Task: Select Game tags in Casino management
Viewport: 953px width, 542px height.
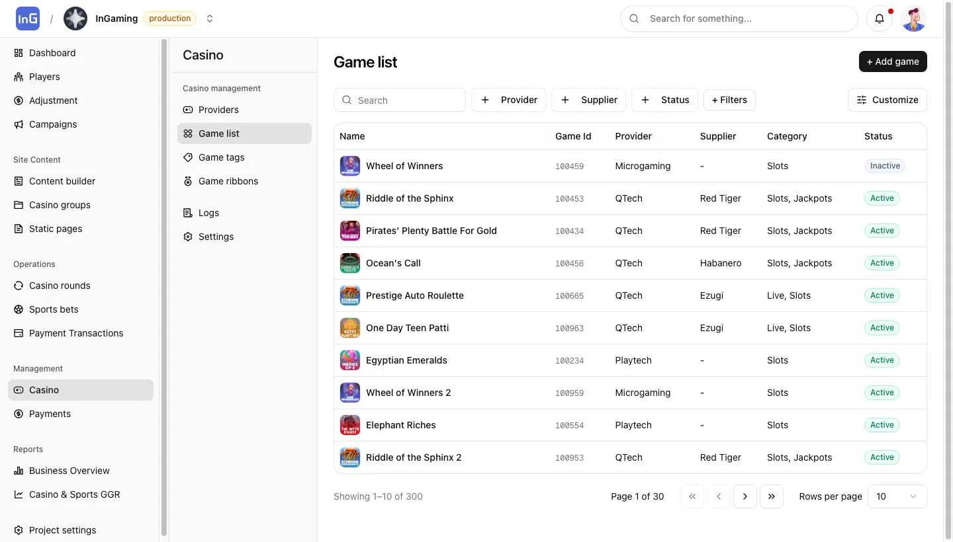Action: tap(221, 157)
